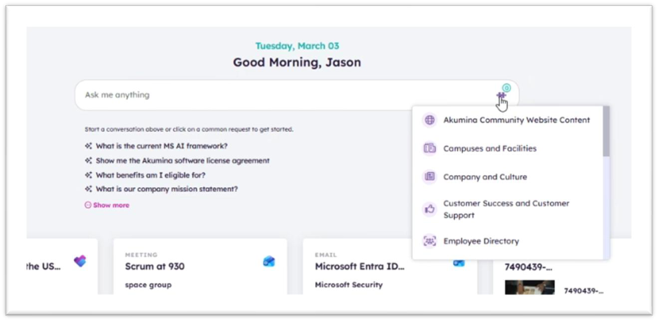Click the teal counter badge showing 0
The width and height of the screenshot is (658, 321).
[507, 88]
